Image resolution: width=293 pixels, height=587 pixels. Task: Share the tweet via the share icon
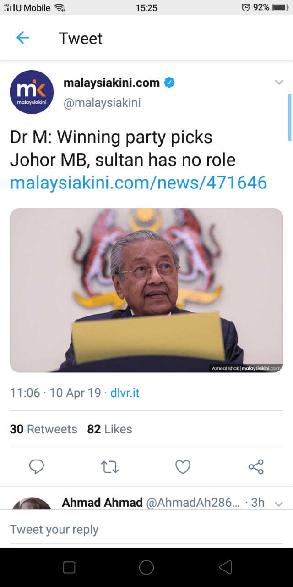256,467
